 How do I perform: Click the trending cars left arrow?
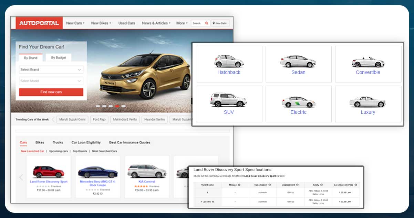point(53,120)
